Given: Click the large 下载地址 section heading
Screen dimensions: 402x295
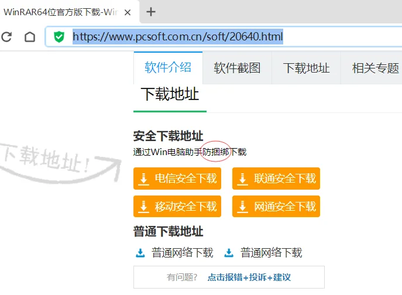Looking at the screenshot, I should click(x=170, y=94).
